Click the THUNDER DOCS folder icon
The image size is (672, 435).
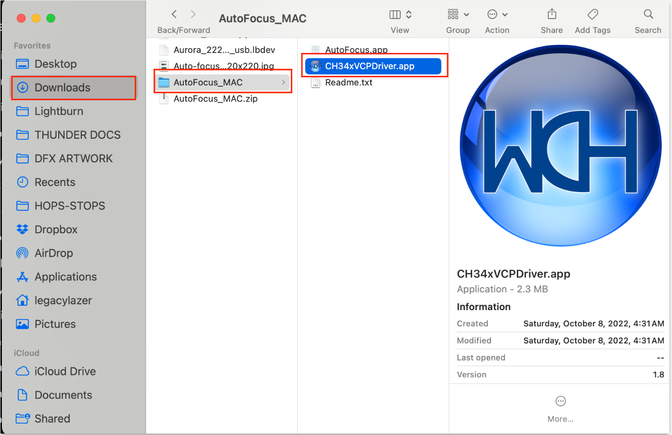(x=22, y=135)
